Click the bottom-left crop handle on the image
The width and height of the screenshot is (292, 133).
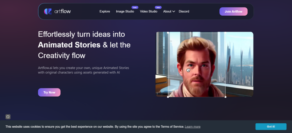click(x=168, y=97)
